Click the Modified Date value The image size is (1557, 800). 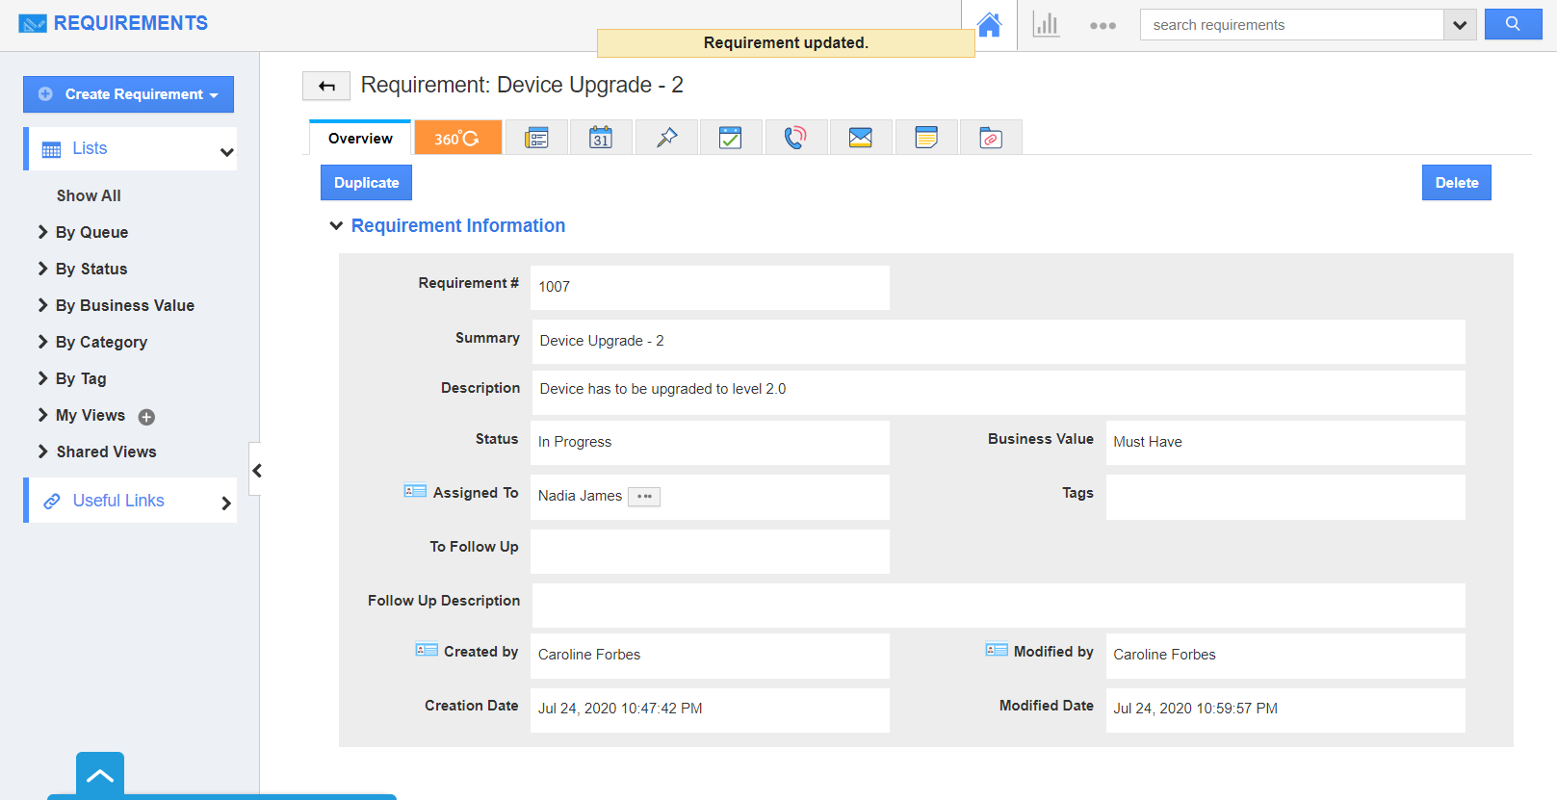1195,709
